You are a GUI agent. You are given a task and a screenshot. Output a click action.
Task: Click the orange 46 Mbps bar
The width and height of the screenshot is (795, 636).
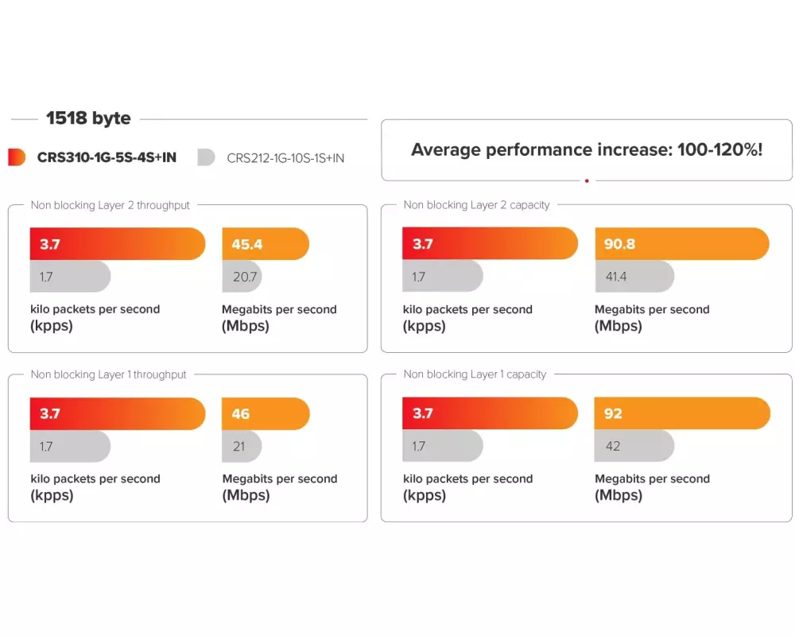[266, 413]
